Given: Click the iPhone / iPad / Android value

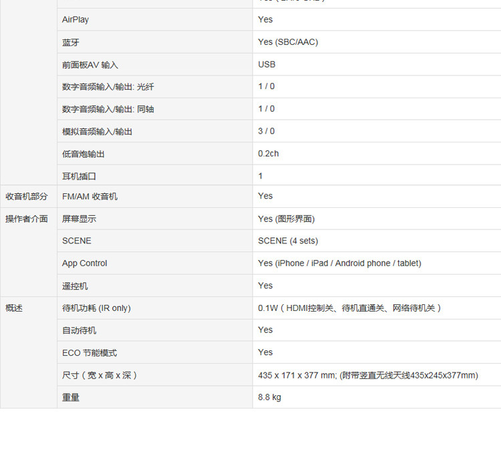Looking at the screenshot, I should pyautogui.click(x=339, y=263).
